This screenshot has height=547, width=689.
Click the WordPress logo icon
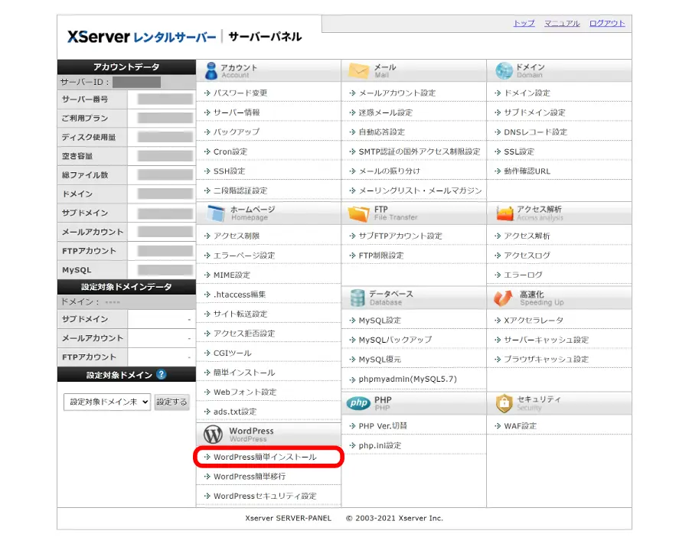(x=213, y=435)
